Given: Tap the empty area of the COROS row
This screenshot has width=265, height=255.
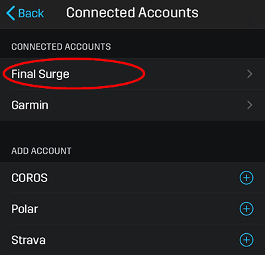Looking at the screenshot, I should pos(144,178).
